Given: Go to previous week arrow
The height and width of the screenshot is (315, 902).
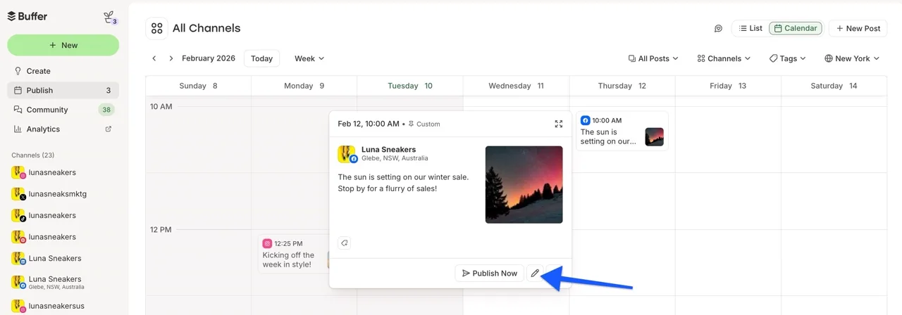Looking at the screenshot, I should click(154, 58).
